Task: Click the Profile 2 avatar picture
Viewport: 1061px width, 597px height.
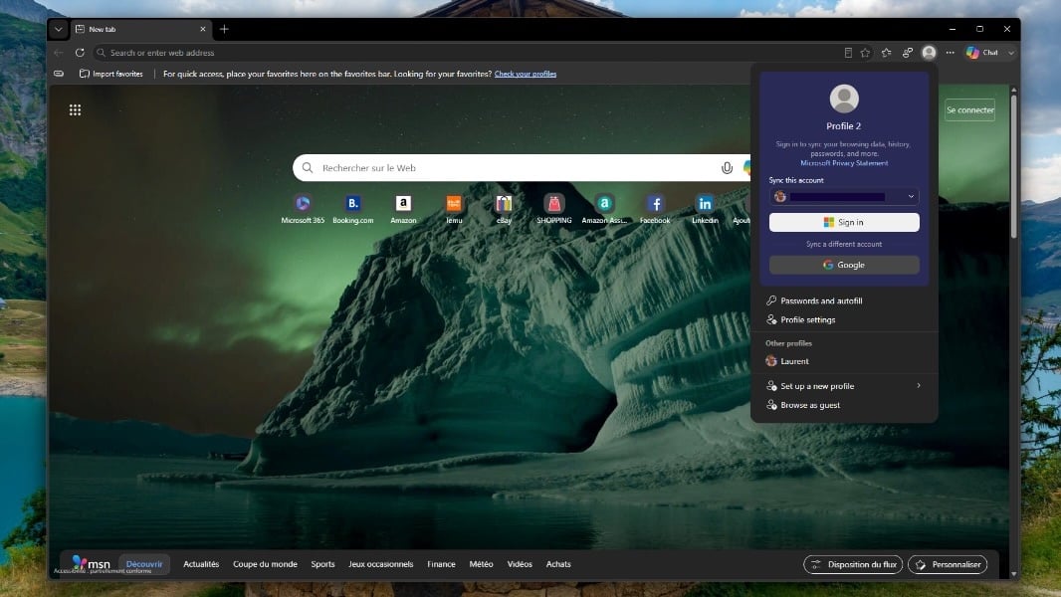Action: click(844, 99)
